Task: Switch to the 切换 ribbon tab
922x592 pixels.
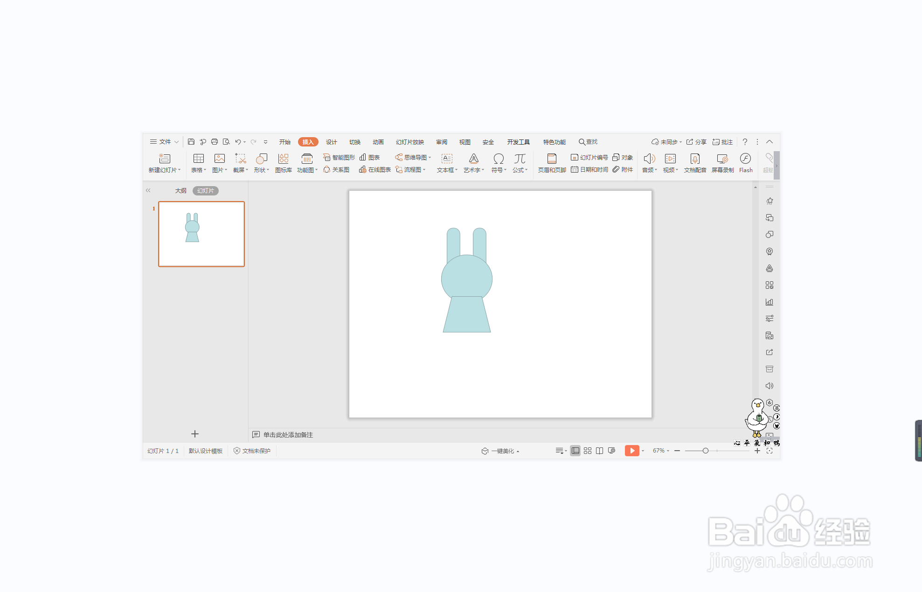Action: point(355,142)
